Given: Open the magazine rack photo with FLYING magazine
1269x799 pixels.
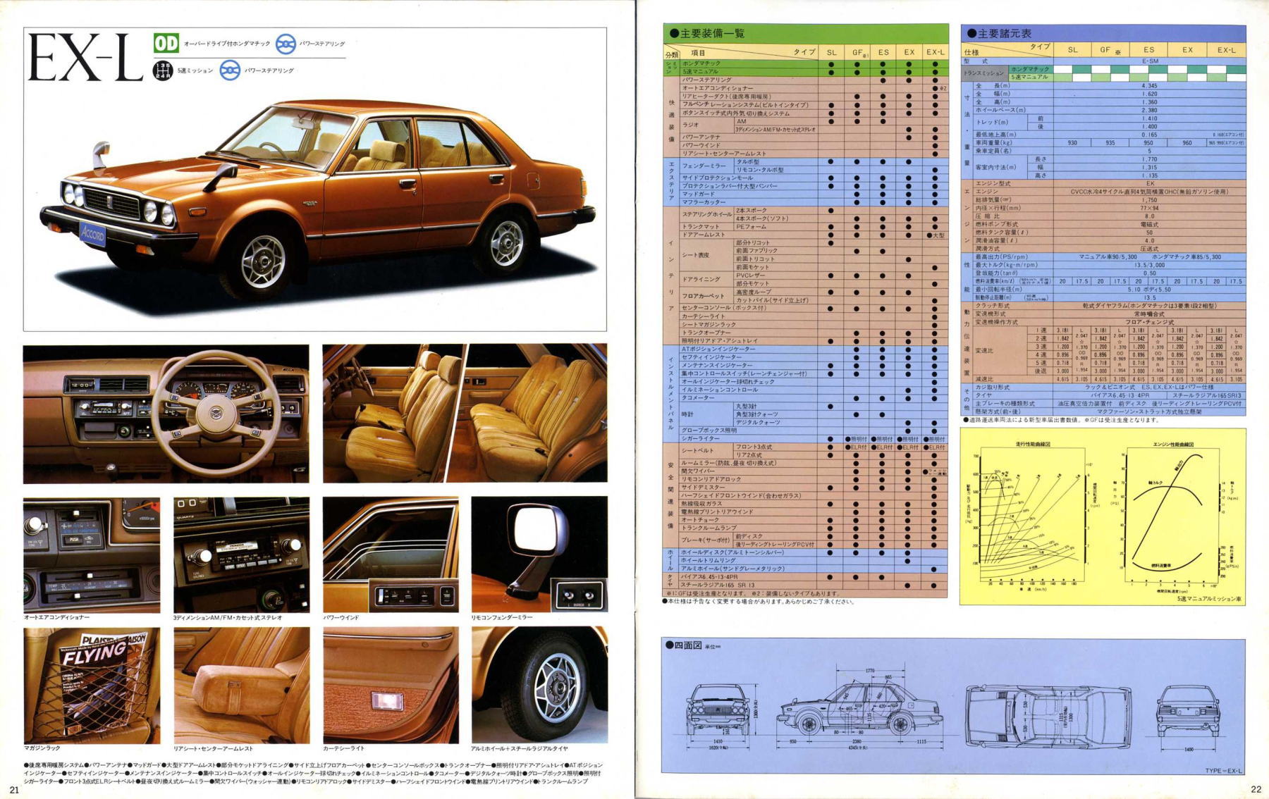Looking at the screenshot, I should (x=92, y=685).
